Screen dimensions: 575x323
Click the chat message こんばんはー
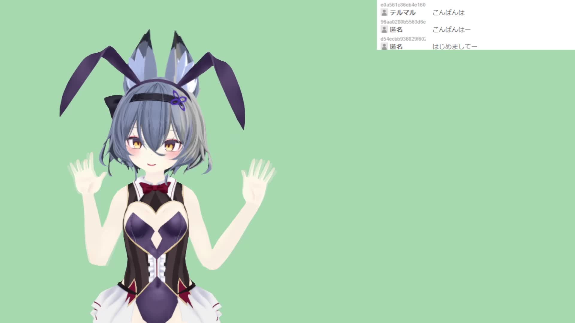point(451,29)
